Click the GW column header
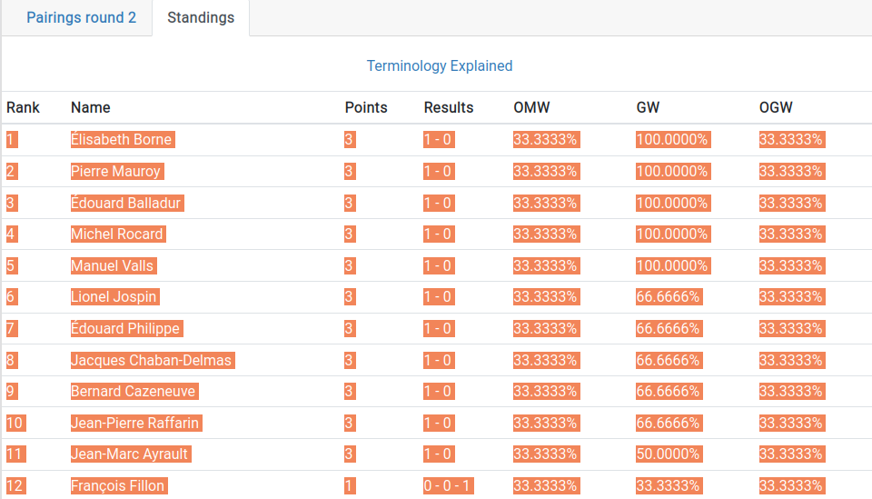The width and height of the screenshot is (872, 499). [648, 107]
